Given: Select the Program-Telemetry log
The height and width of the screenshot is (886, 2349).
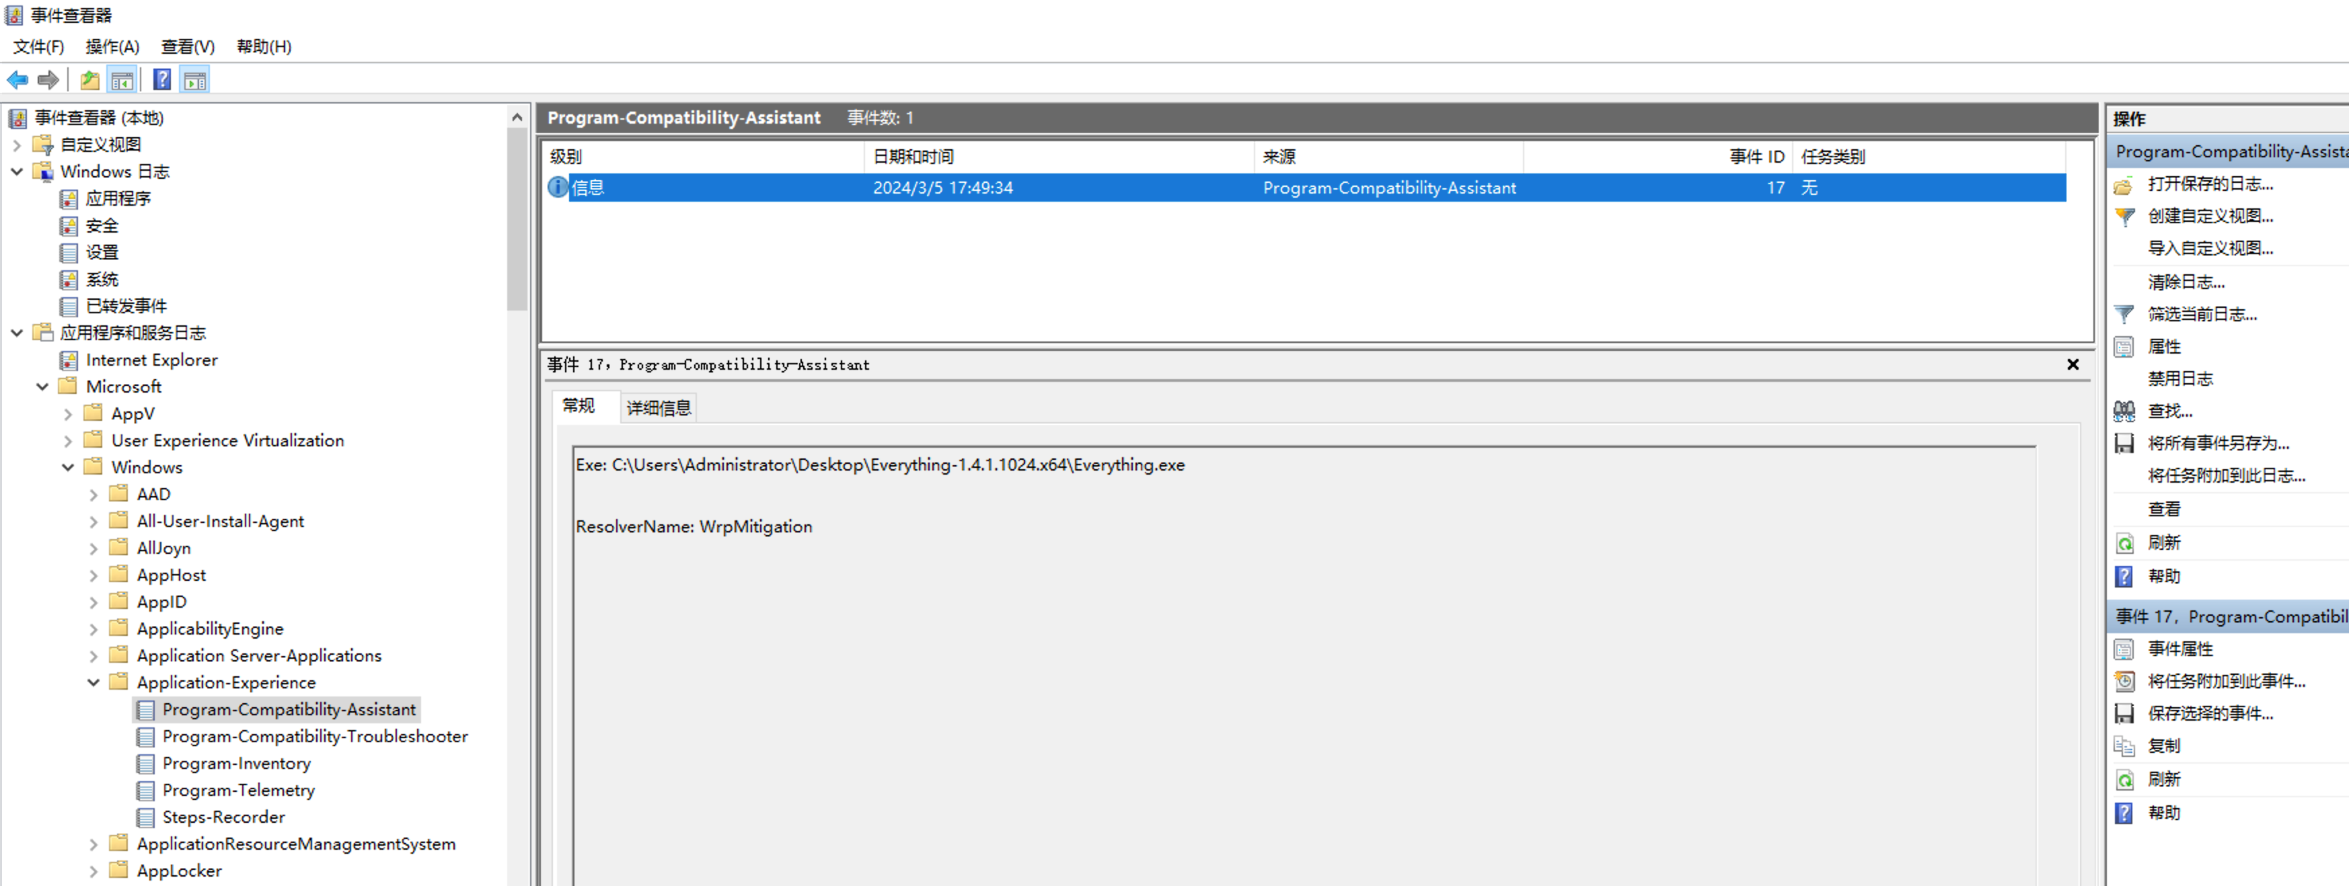Looking at the screenshot, I should (x=238, y=791).
